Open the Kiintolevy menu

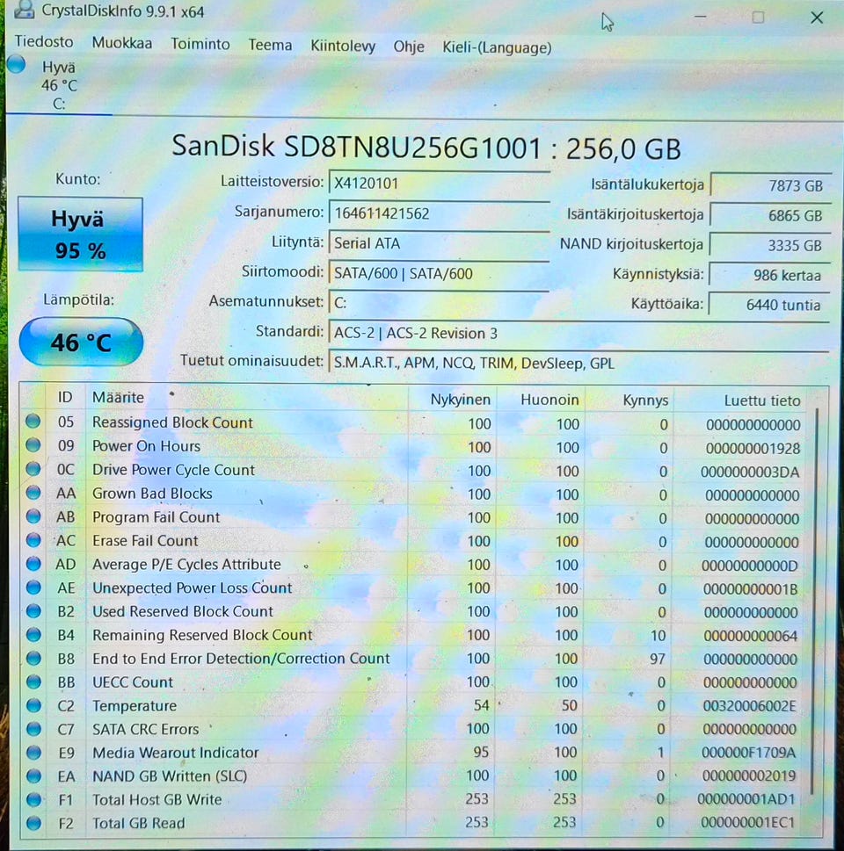point(343,47)
